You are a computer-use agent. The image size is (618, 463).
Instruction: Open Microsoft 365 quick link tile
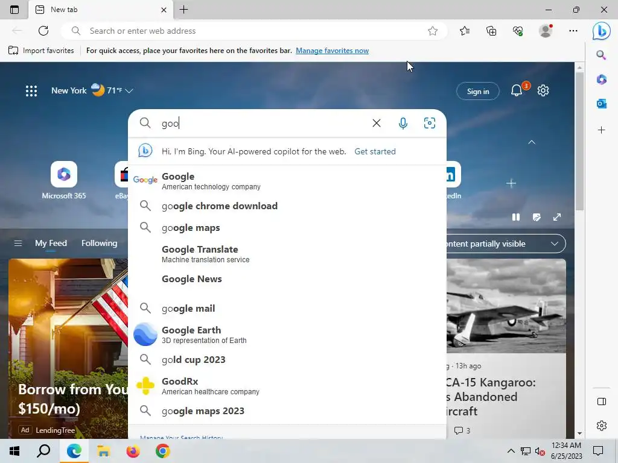[64, 180]
